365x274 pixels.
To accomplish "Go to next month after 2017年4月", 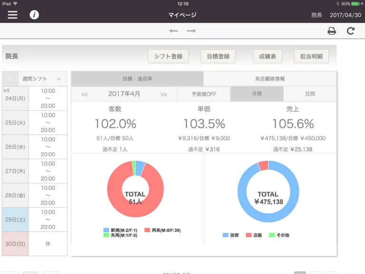I will pos(163,94).
